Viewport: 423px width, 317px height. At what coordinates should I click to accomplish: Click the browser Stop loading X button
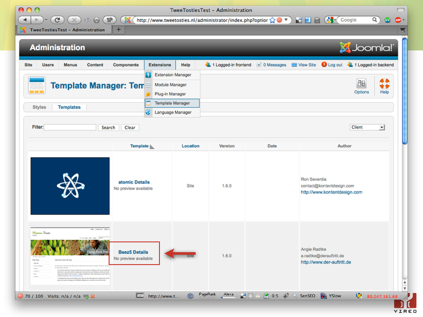[74, 20]
